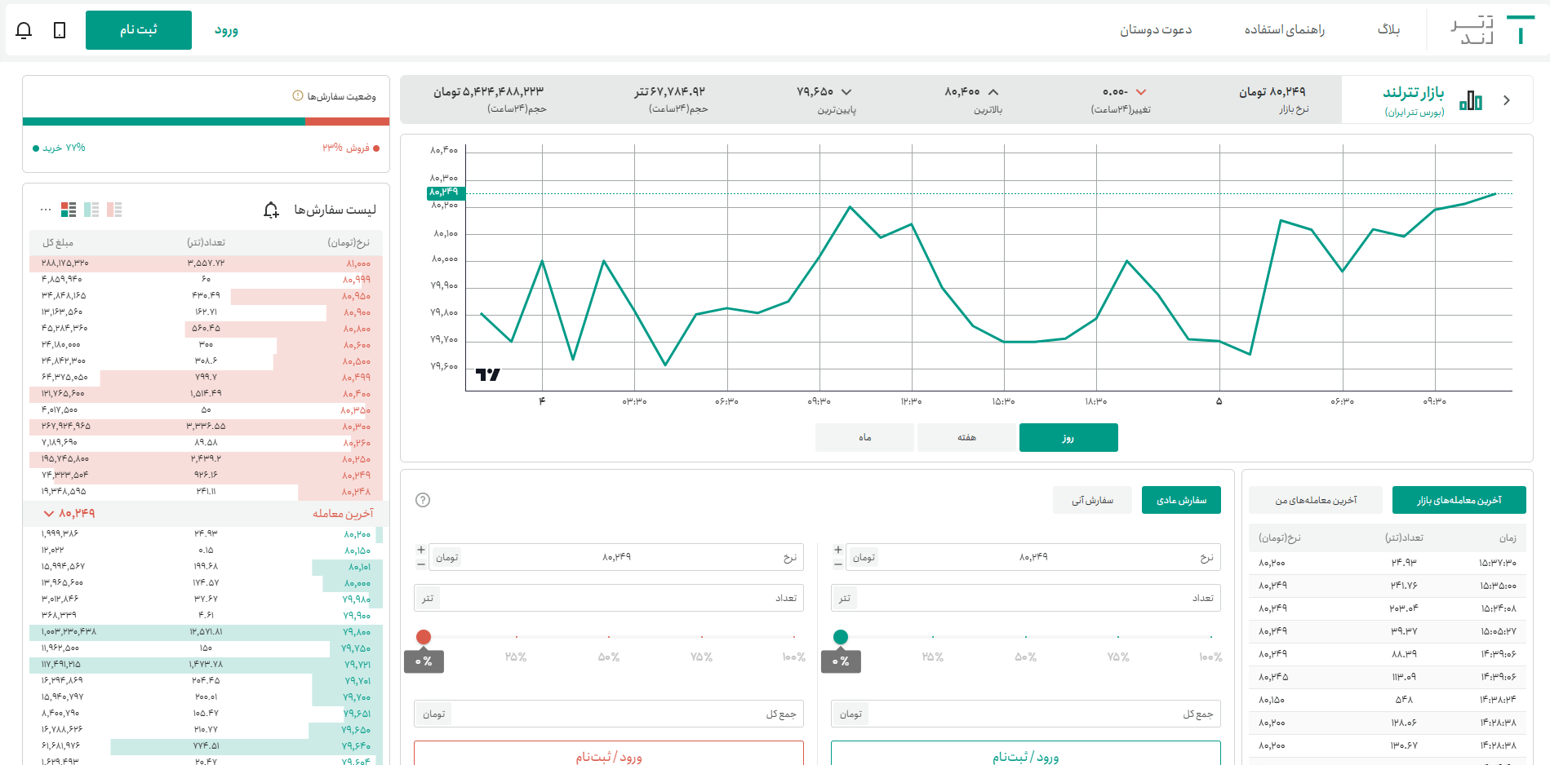Click red ورود / ثبت‌نام sell button
This screenshot has height=765, width=1550.
609,754
